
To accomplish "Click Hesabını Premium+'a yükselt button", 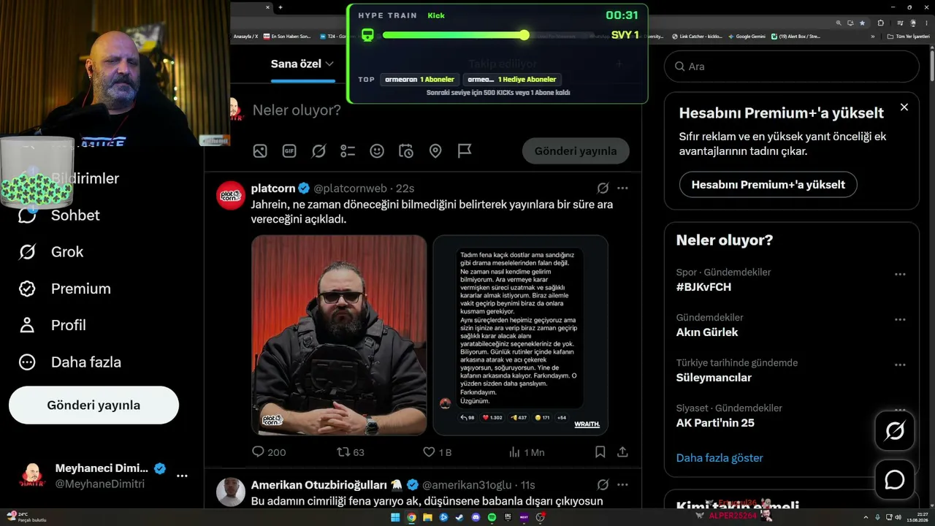I will point(768,185).
